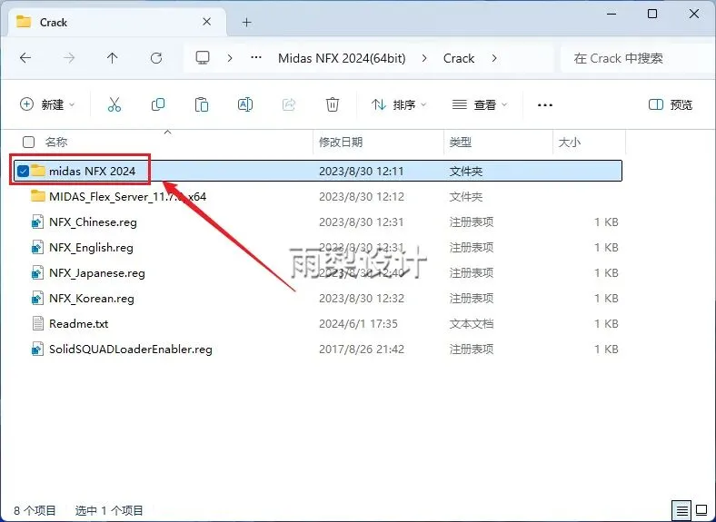
Task: Select the NFX_Japanese.reg file name
Action: [x=97, y=273]
